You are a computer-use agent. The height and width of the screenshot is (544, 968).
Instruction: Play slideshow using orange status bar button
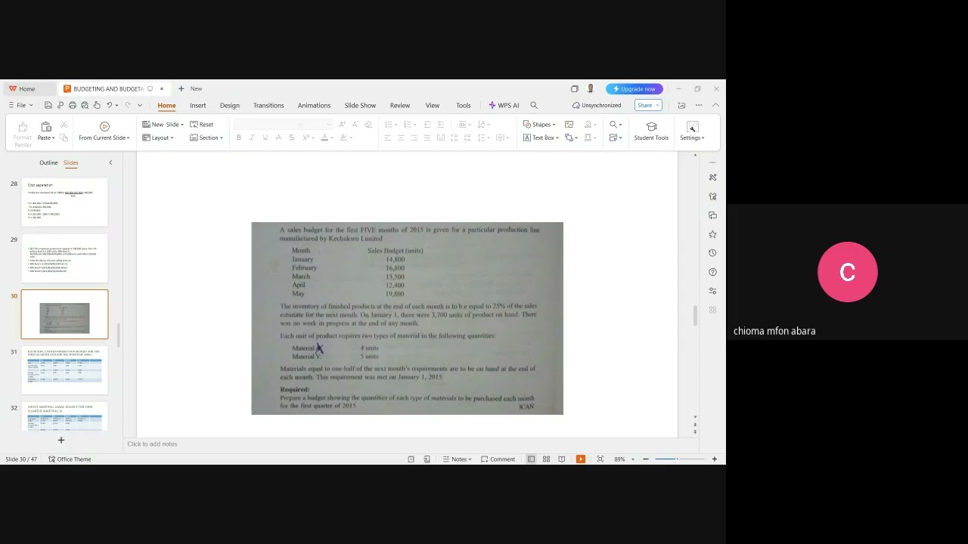click(581, 459)
